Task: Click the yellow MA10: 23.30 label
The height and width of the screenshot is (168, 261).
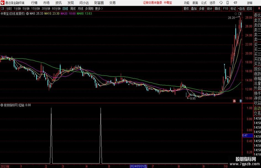Action: coord(52,14)
